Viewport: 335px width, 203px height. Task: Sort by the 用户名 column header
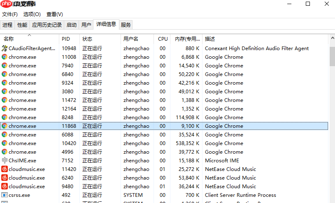pyautogui.click(x=137, y=39)
